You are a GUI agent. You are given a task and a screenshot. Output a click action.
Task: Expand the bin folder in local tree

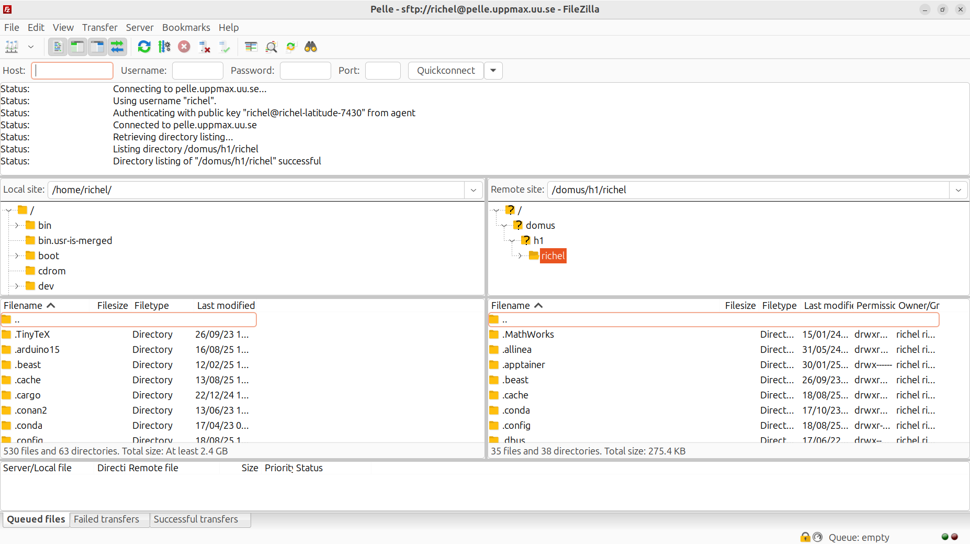point(17,225)
